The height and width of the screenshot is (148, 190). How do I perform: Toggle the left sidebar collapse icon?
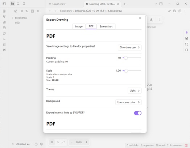tap(4, 4)
